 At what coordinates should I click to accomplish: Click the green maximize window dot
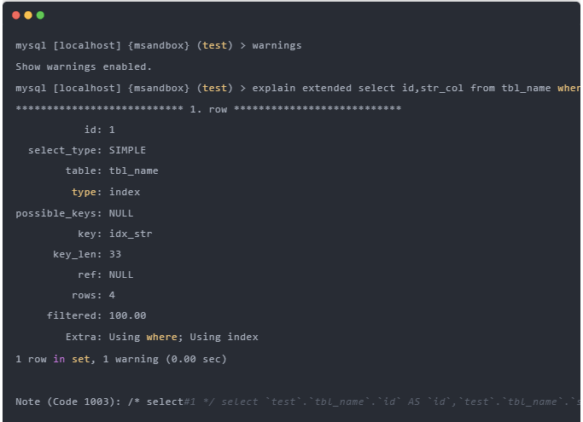(x=40, y=15)
